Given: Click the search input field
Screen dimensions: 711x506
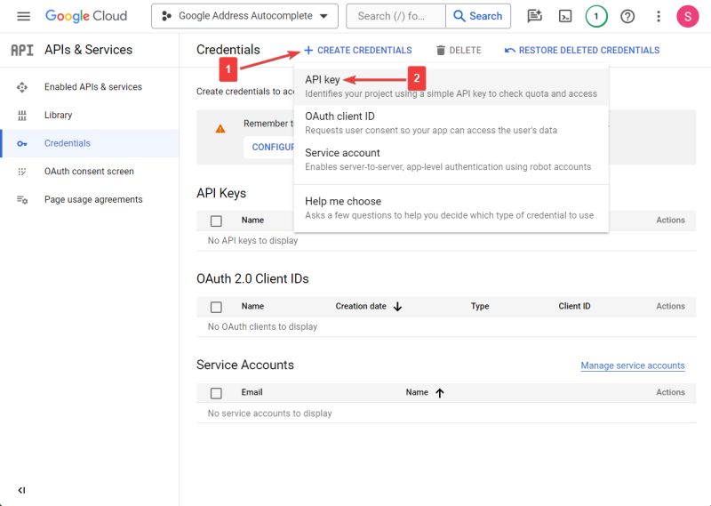Looking at the screenshot, I should [395, 16].
